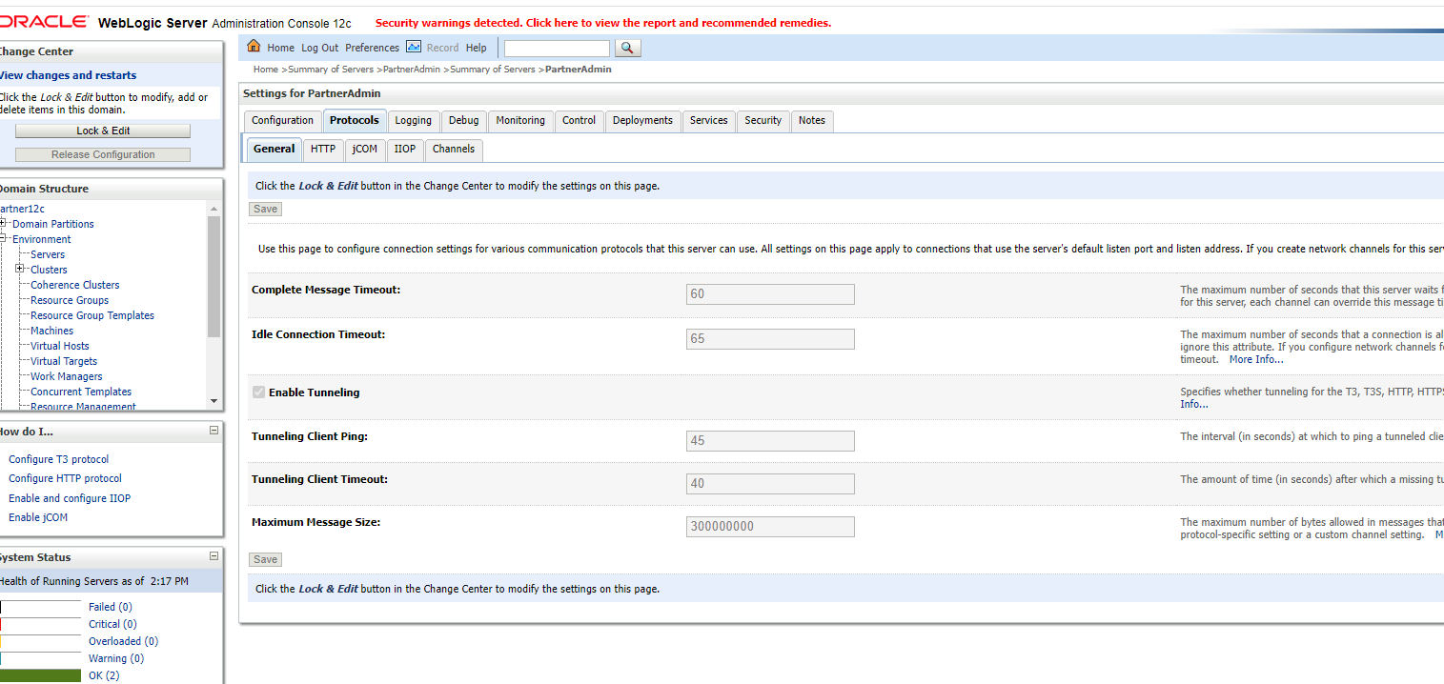This screenshot has width=1444, height=684.
Task: Click the Failed (0) status link
Action: 111,607
